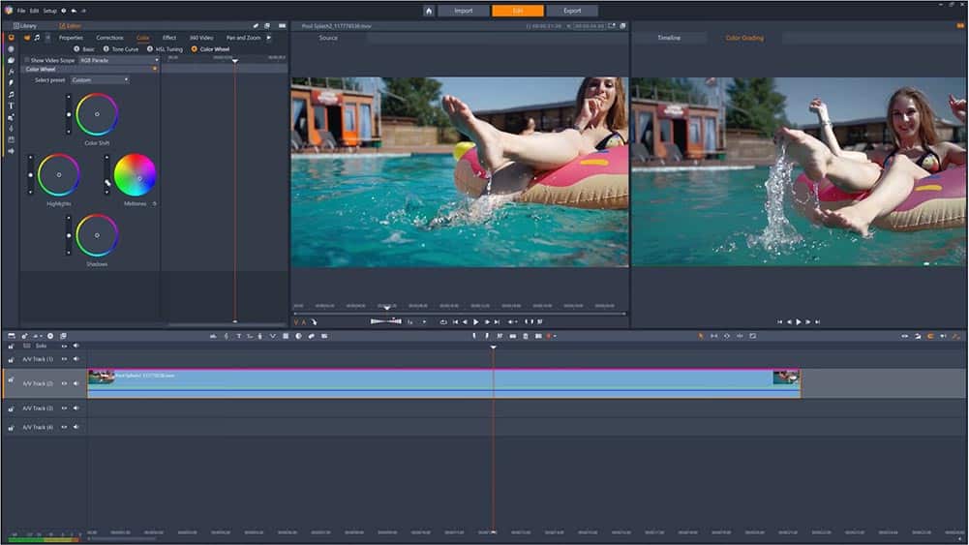Click the audio note icon beside Properties tab
Image resolution: width=969 pixels, height=545 pixels.
tap(37, 38)
